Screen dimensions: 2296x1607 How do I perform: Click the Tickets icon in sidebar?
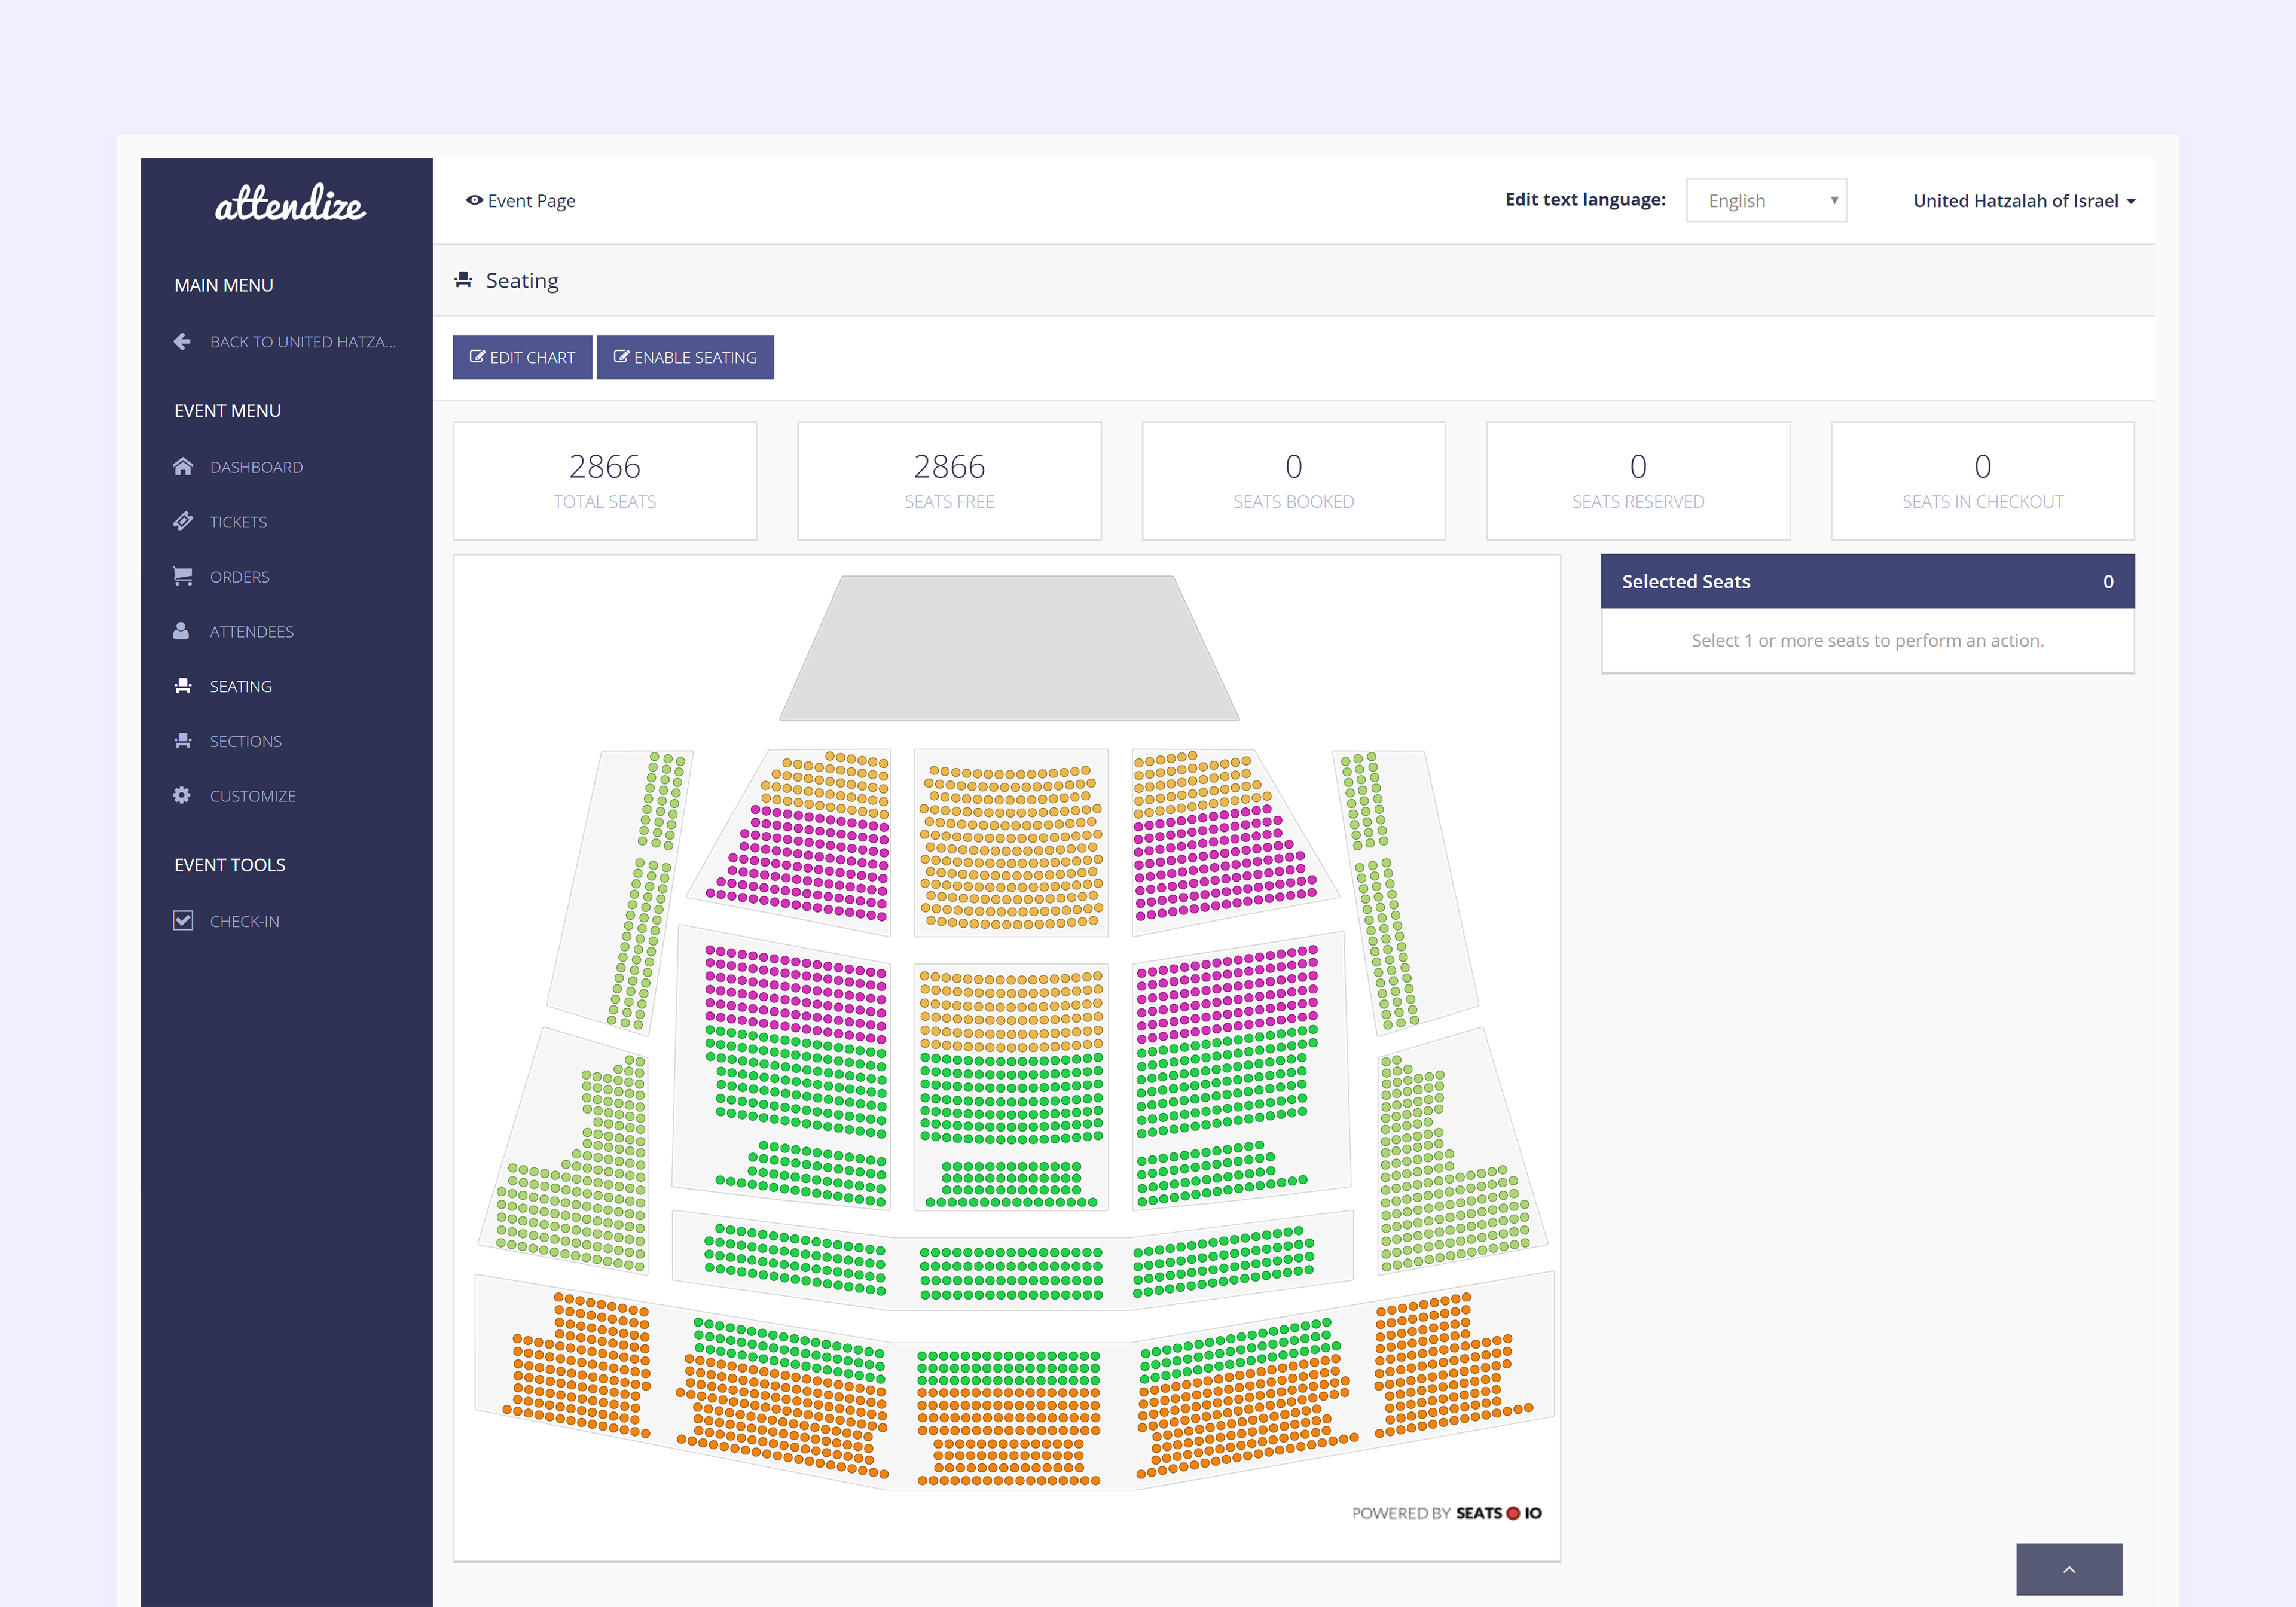coord(182,522)
